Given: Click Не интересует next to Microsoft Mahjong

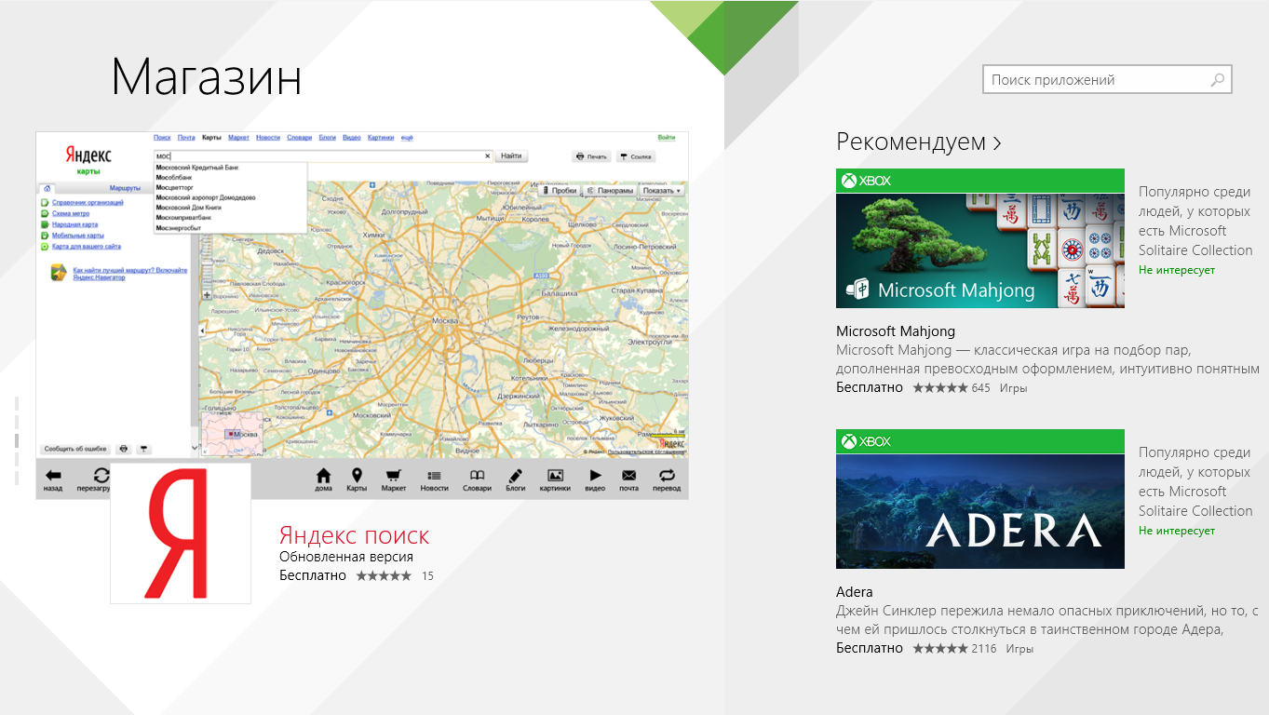Looking at the screenshot, I should [1177, 270].
